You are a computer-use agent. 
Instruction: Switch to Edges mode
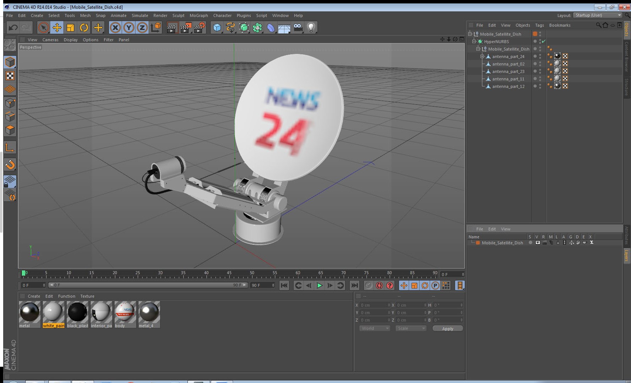[x=10, y=117]
